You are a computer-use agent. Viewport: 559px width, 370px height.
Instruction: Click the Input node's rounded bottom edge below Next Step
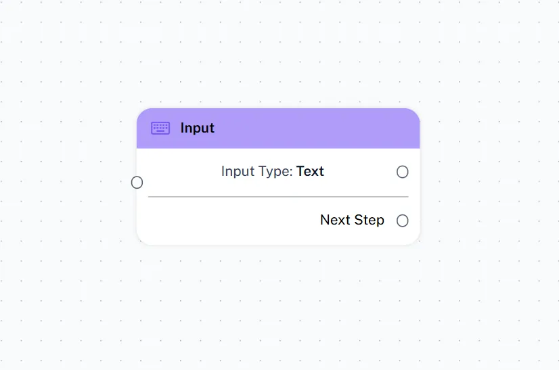point(277,239)
